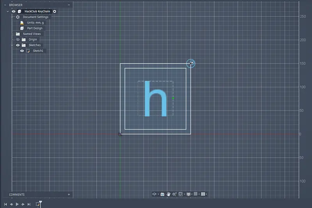
Task: Click the Viewports layout icon
Action: tap(203, 194)
